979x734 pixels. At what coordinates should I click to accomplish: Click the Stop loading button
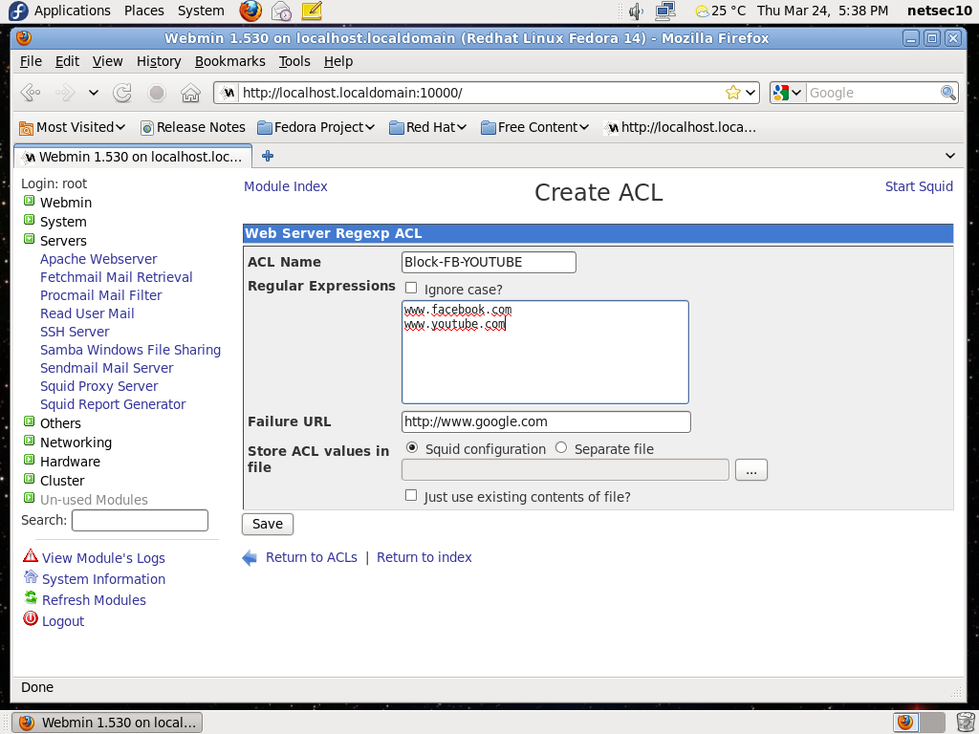pyautogui.click(x=157, y=93)
